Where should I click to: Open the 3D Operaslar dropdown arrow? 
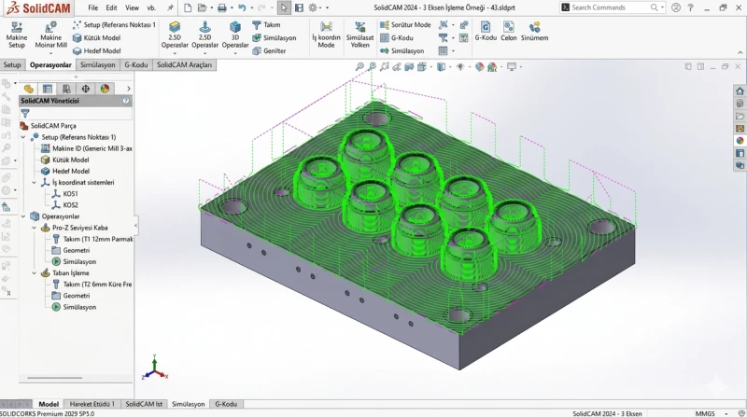(235, 53)
